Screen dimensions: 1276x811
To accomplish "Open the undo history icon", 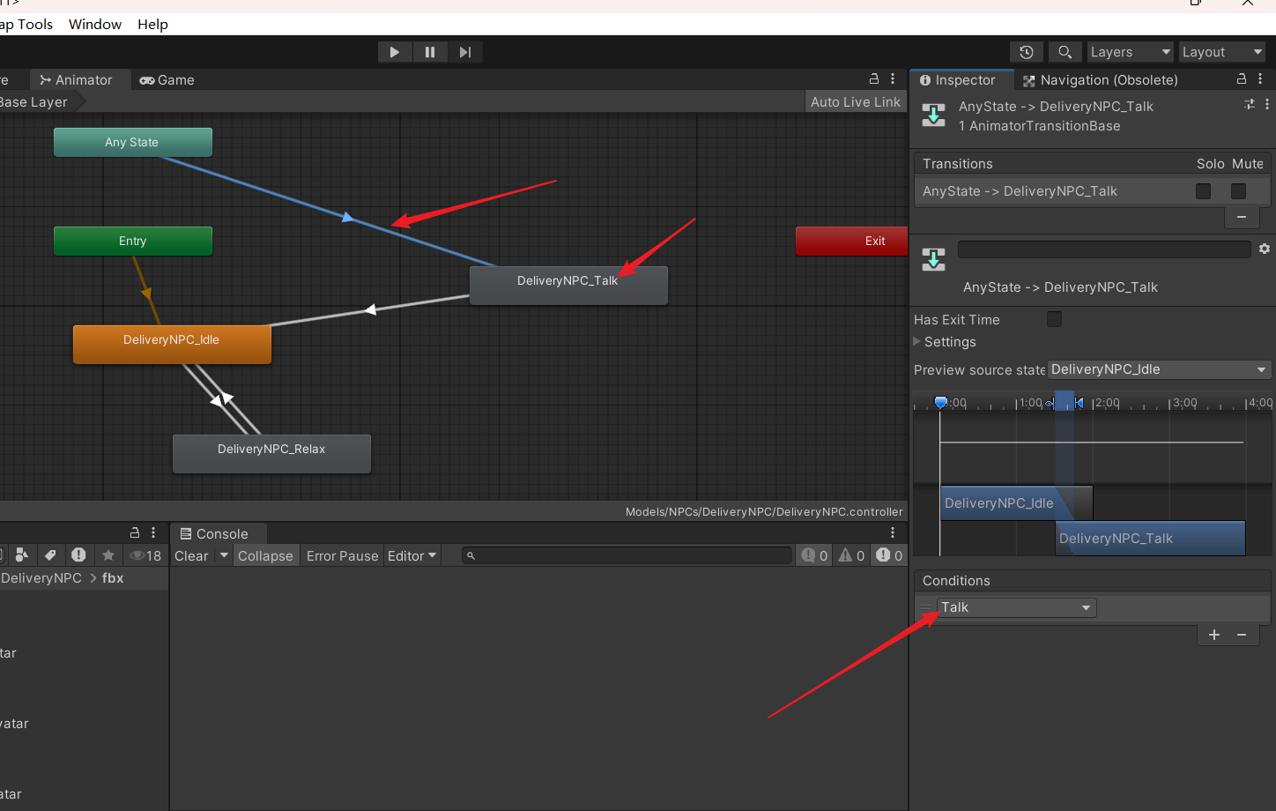I will [1026, 52].
